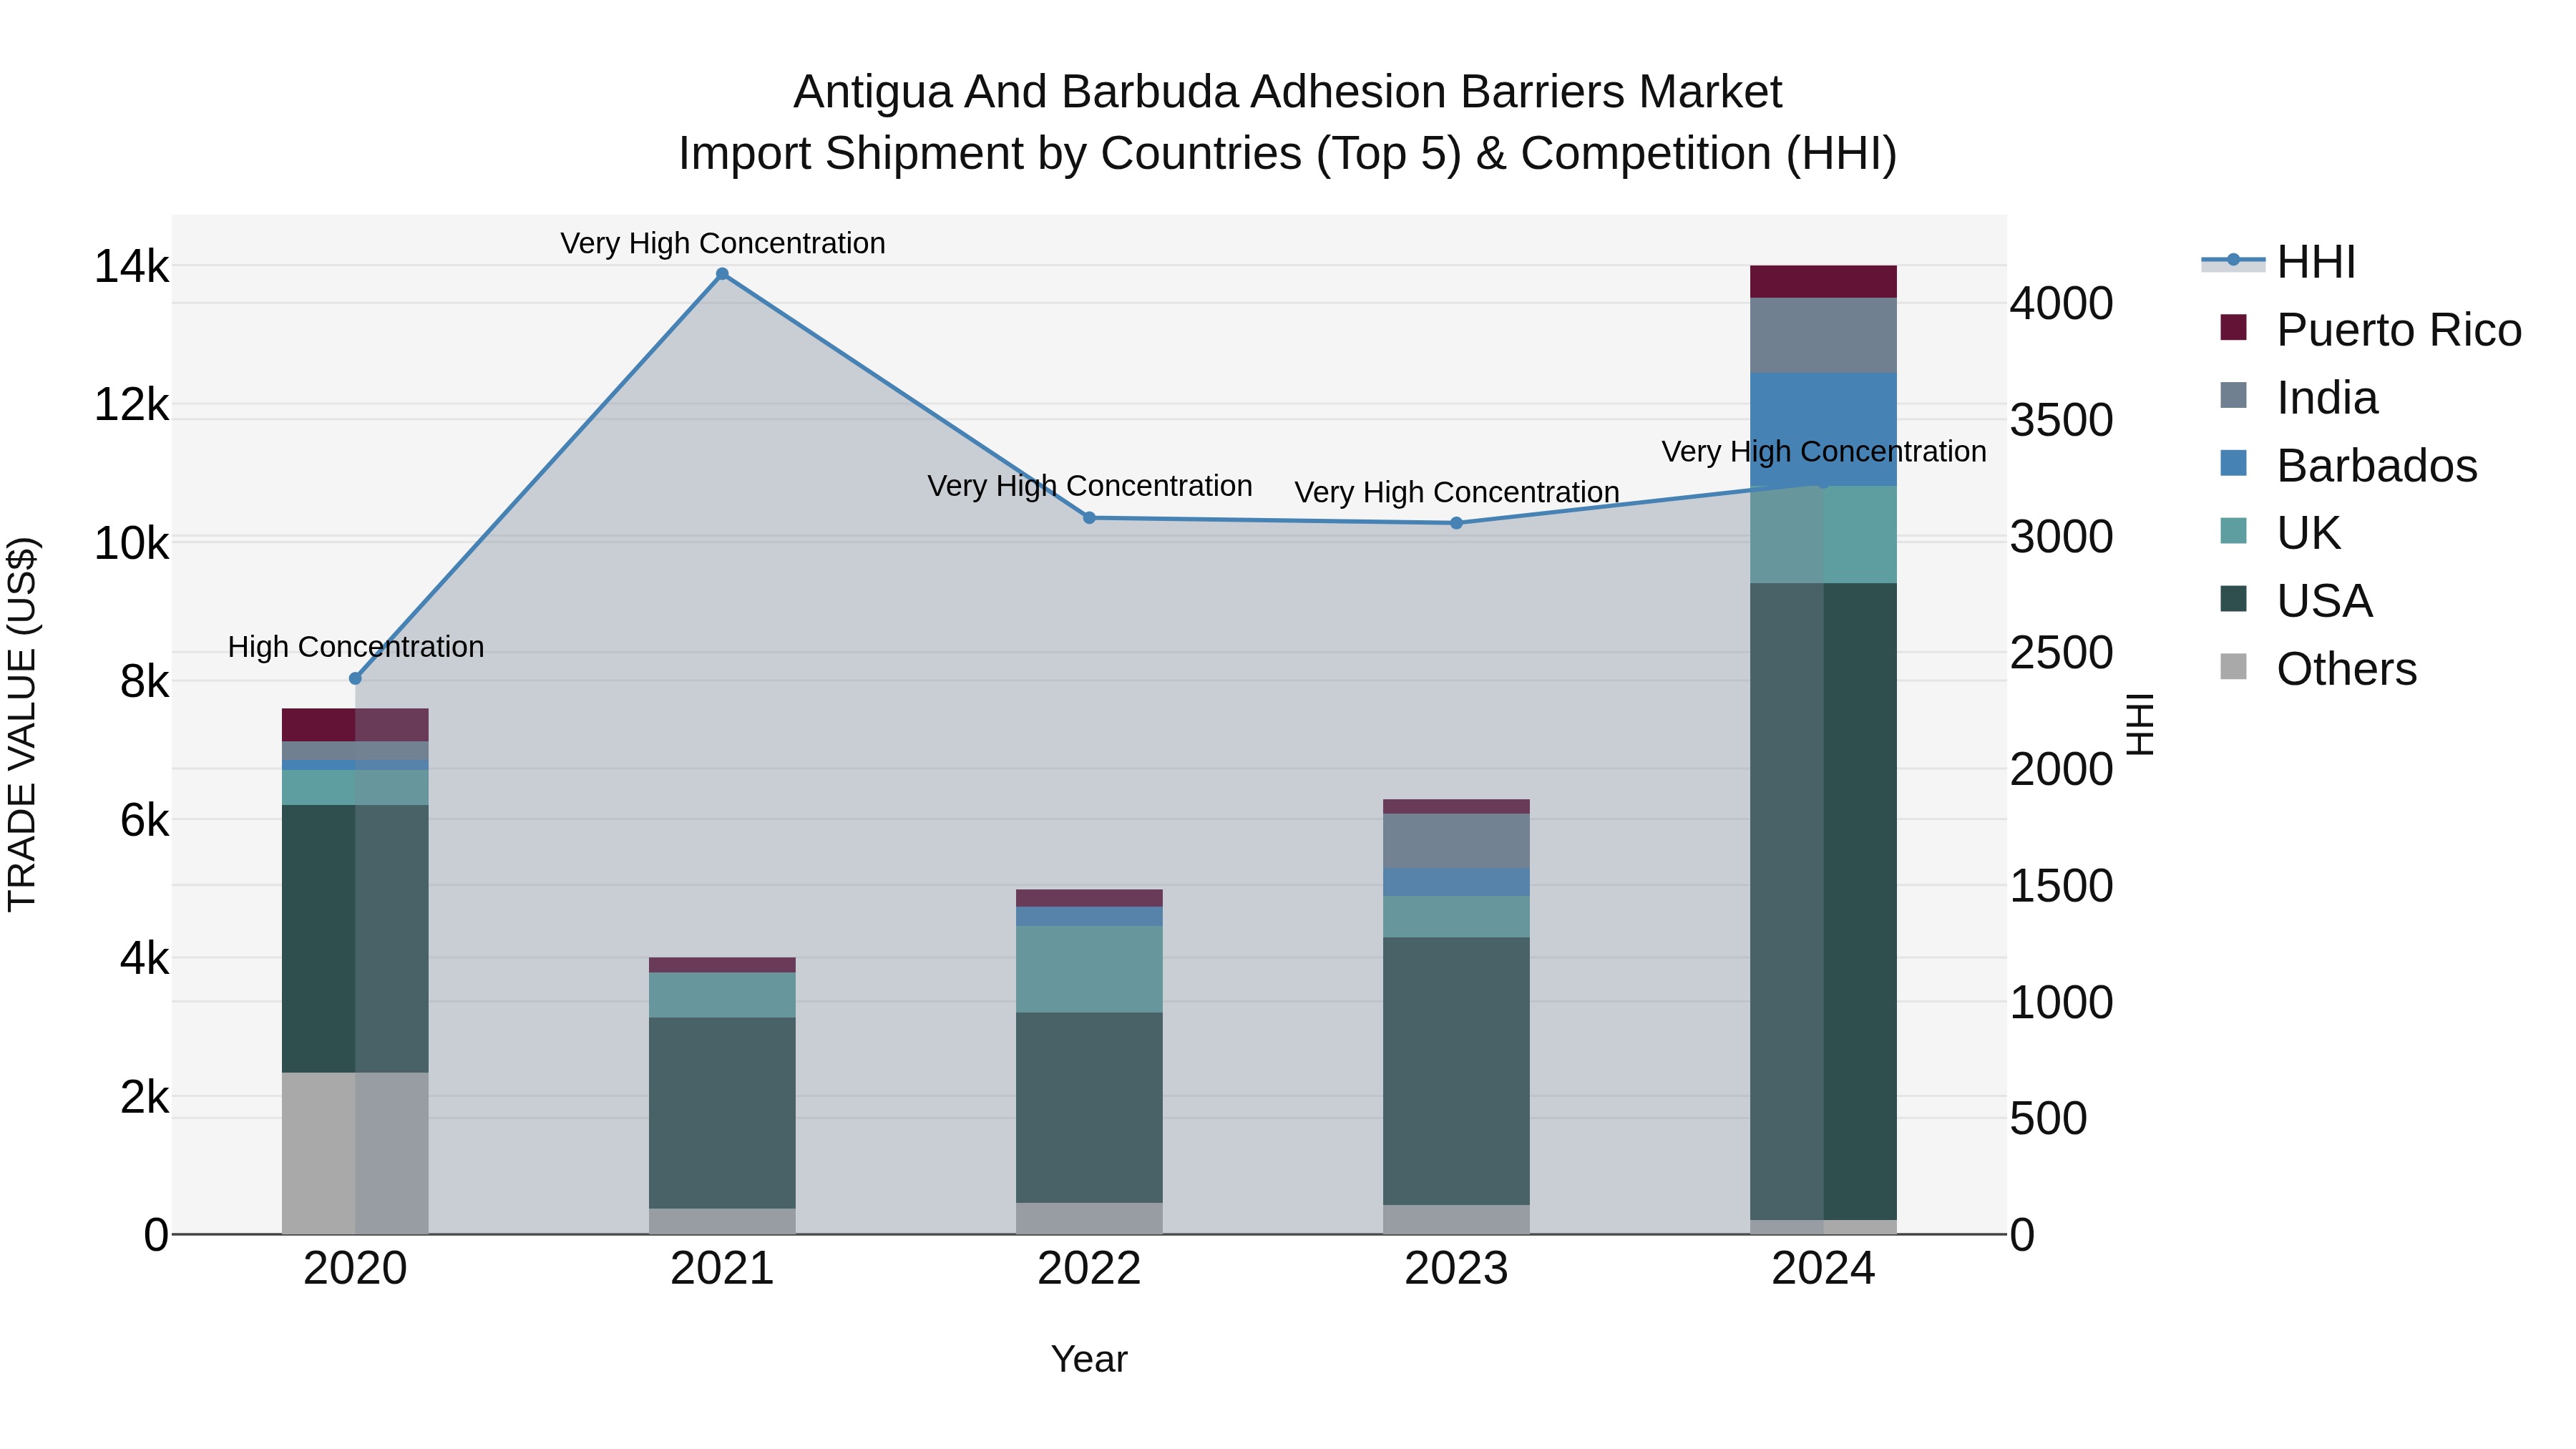Image resolution: width=2576 pixels, height=1449 pixels.
Task: Click the India segment of the 2024 bar
Action: 1823,335
